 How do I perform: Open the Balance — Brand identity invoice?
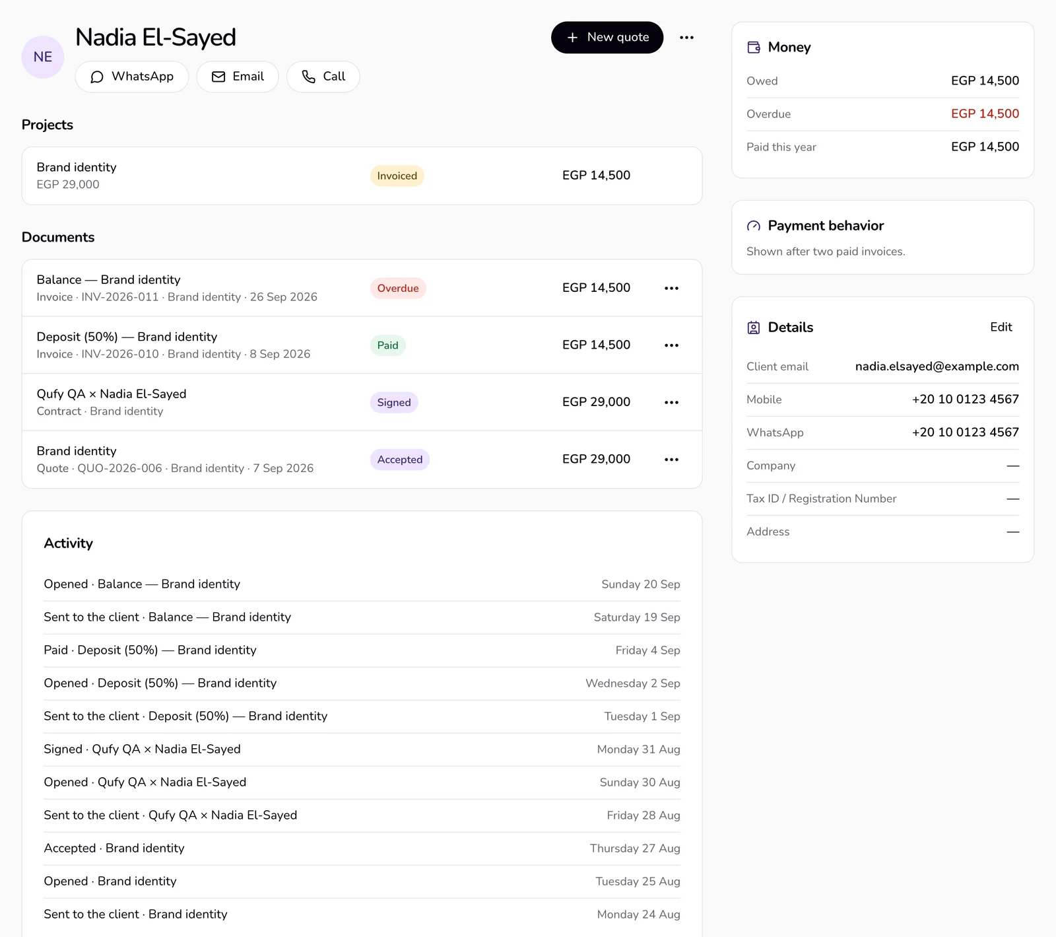(362, 288)
